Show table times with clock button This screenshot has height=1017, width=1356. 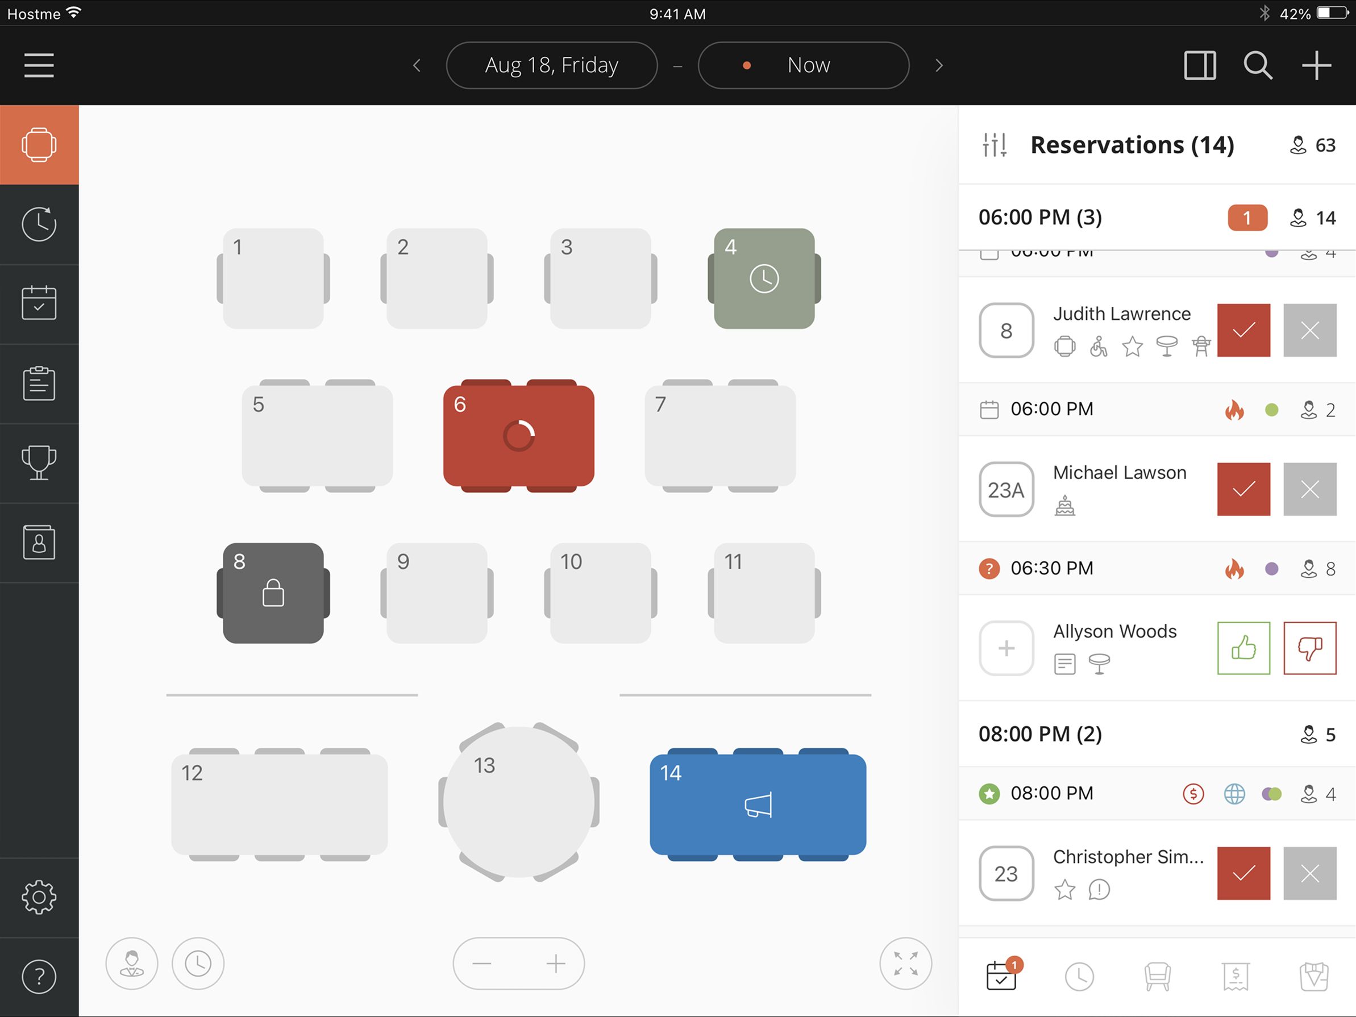[198, 963]
